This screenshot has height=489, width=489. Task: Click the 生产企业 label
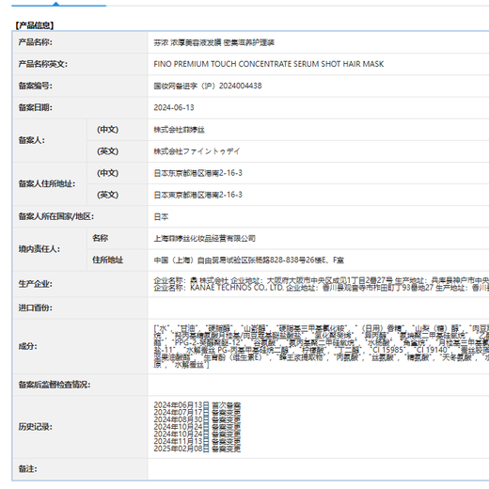[36, 284]
